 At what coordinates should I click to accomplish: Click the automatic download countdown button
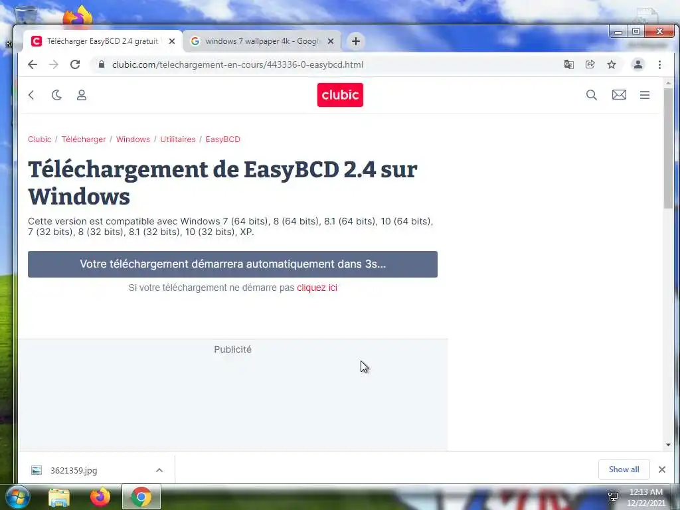(x=232, y=264)
